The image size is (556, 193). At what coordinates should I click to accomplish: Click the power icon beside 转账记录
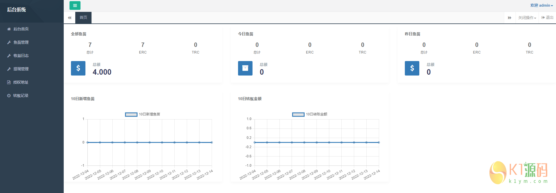[x=9, y=95]
